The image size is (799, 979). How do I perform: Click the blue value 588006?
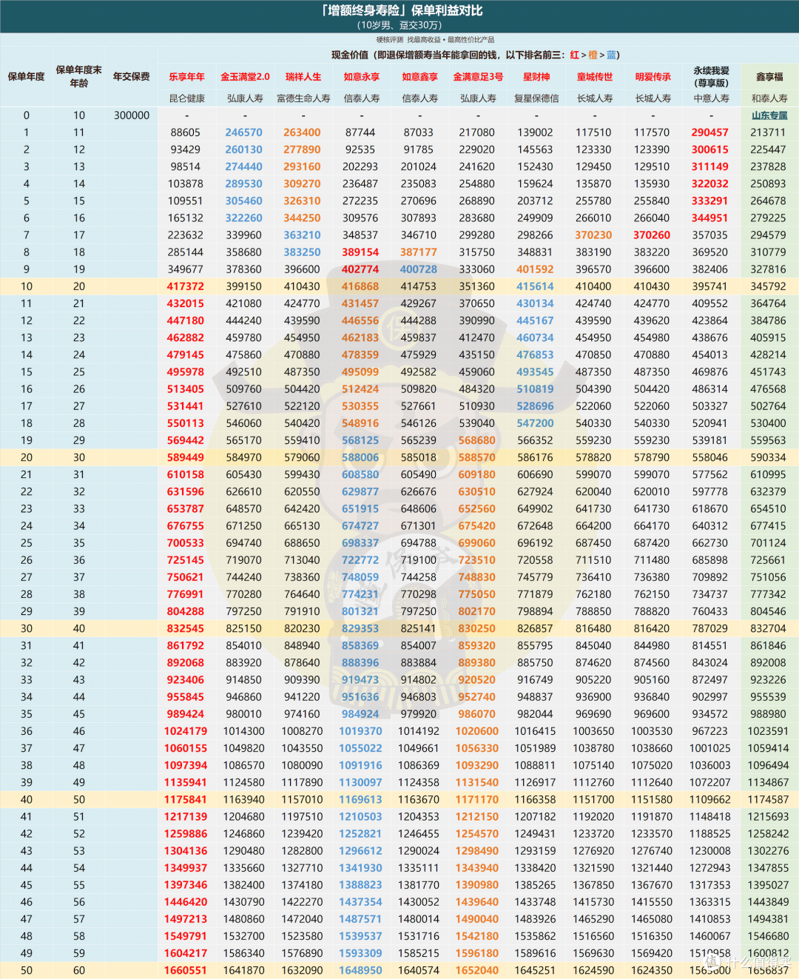tap(360, 457)
